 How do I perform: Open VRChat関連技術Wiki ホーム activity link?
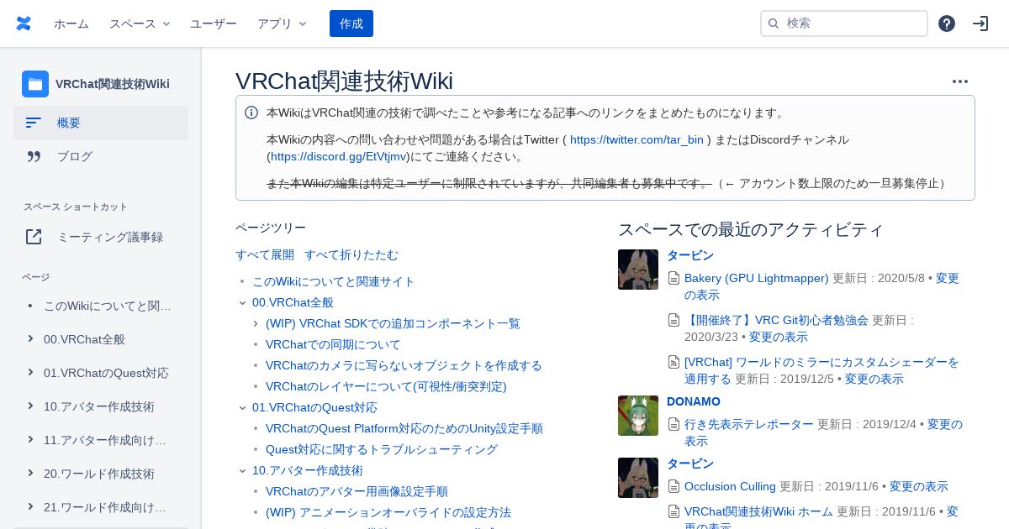758,511
